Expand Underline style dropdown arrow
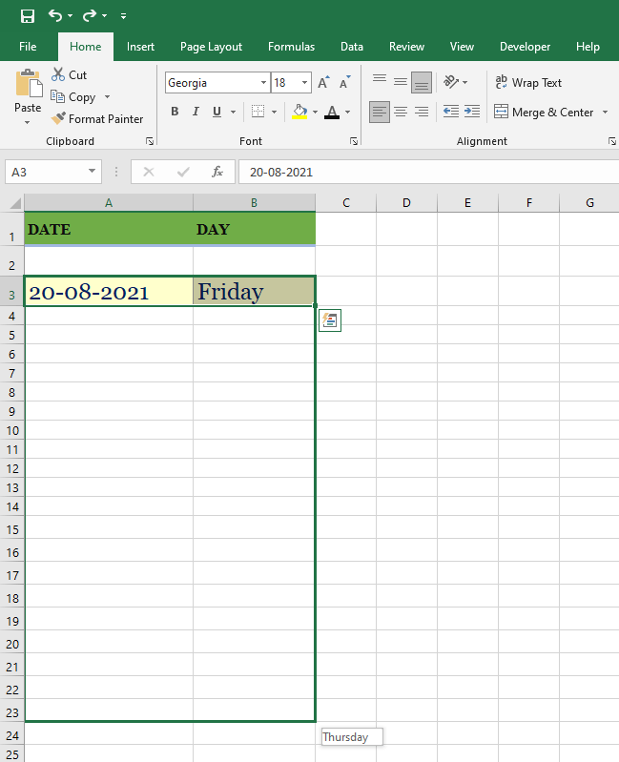This screenshot has width=619, height=762. tap(234, 113)
